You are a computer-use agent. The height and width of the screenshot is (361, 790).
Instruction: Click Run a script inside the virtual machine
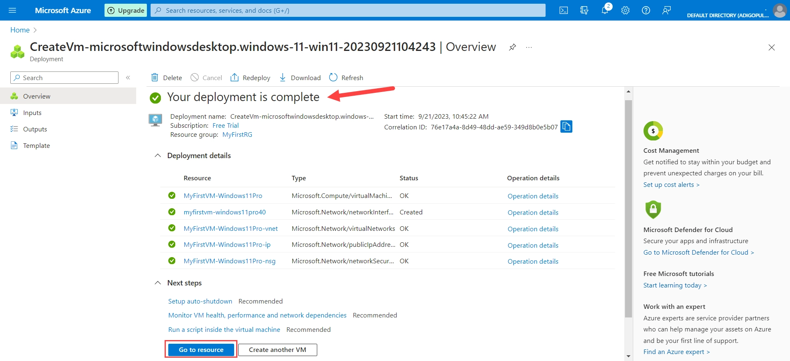click(224, 330)
